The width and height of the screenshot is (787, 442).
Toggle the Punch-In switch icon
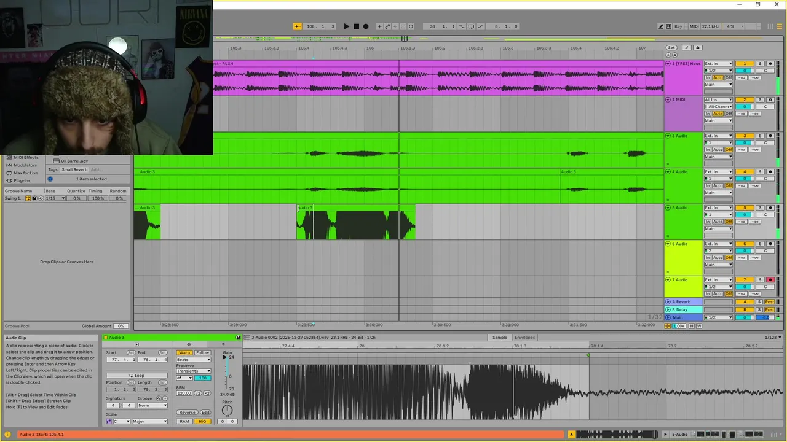click(x=462, y=26)
